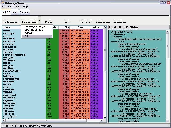Click the Text format button
Screen dimensions: 171x128
point(85,22)
